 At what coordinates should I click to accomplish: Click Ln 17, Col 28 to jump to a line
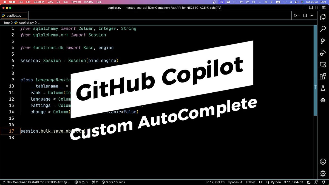point(215,182)
